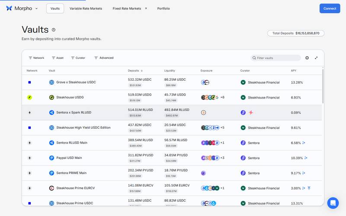Open the Steakhouse USDG vault row
346x216 pixels.
tap(172, 98)
